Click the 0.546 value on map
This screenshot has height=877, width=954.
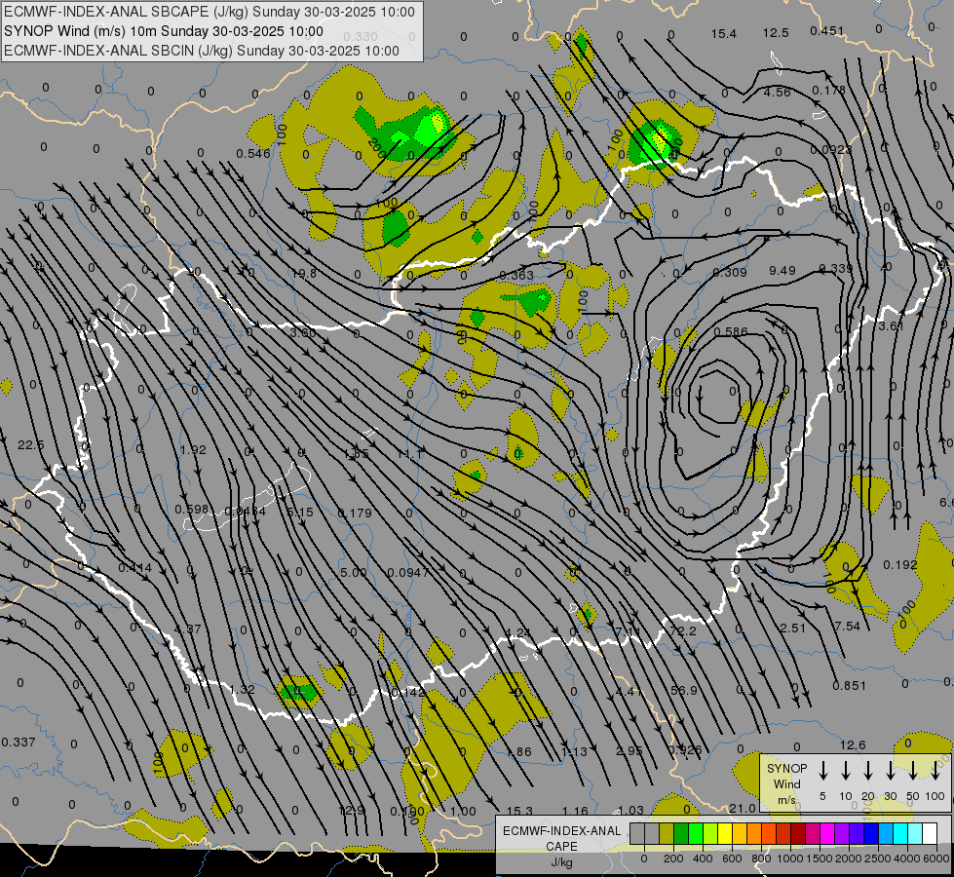click(253, 153)
